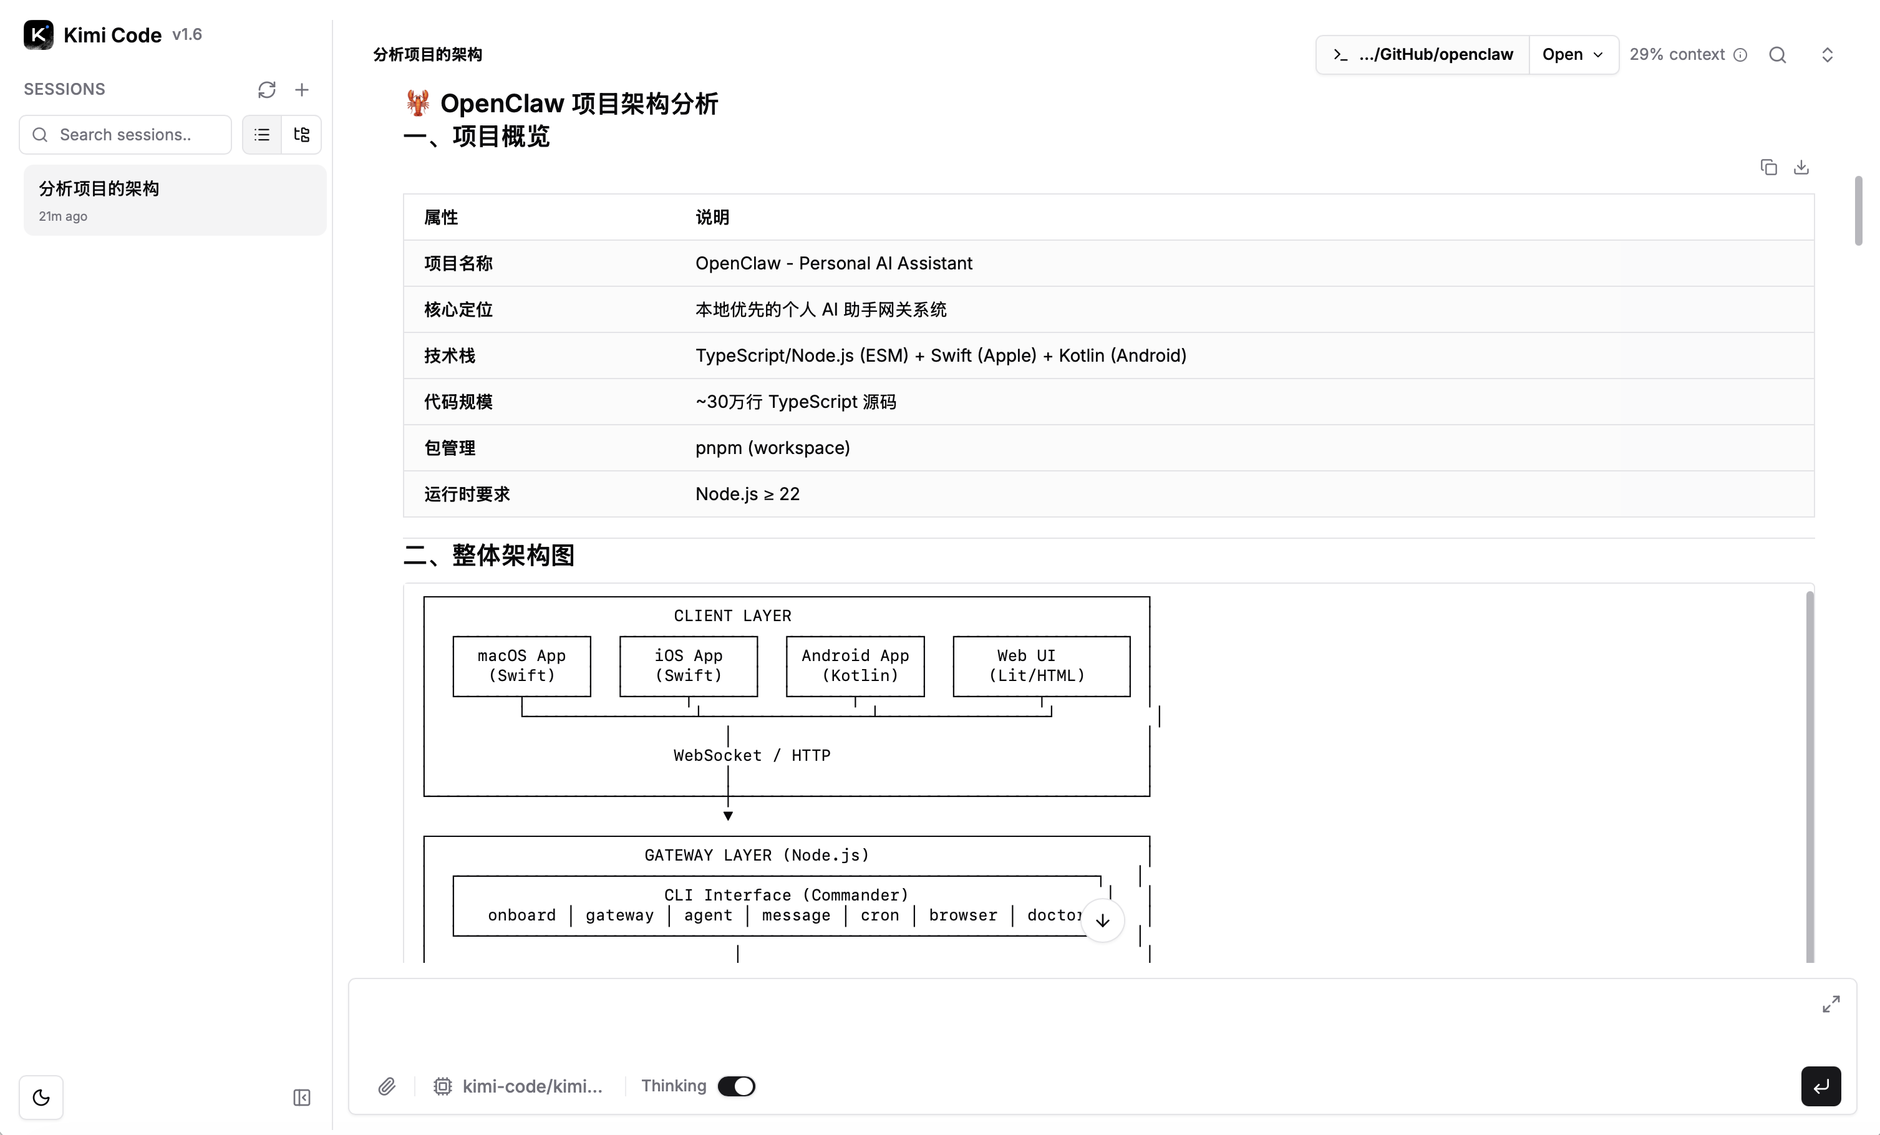The image size is (1880, 1135).
Task: Refresh the sessions list
Action: 266,90
